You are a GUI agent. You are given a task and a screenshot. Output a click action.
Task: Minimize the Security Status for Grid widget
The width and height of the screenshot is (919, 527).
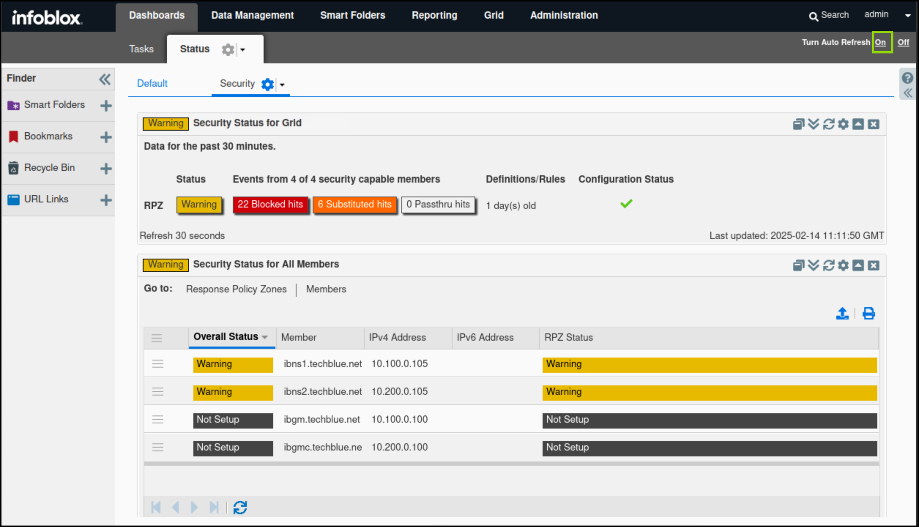pyautogui.click(x=858, y=124)
